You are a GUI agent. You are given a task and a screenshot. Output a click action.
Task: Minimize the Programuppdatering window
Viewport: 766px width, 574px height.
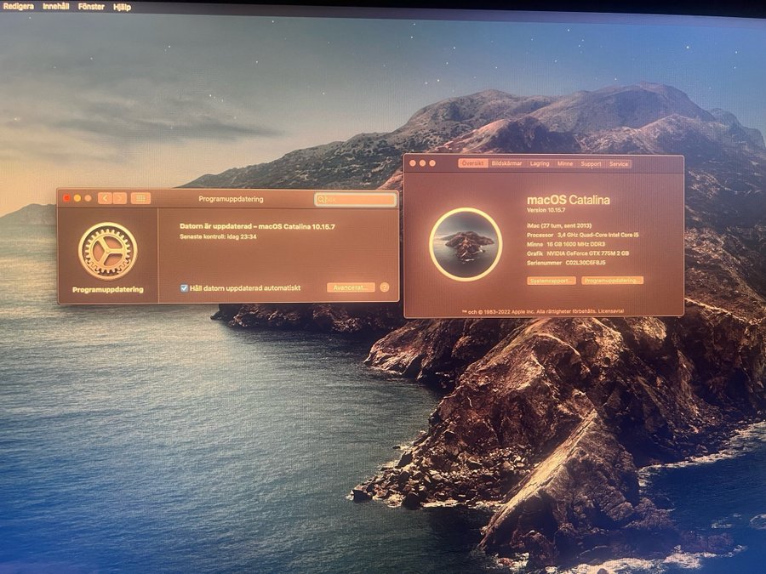(77, 198)
